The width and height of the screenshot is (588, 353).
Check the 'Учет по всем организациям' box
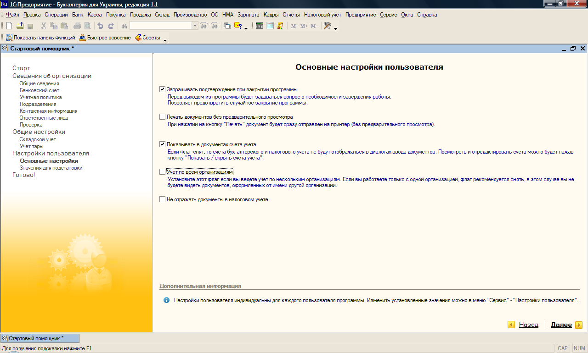click(162, 172)
